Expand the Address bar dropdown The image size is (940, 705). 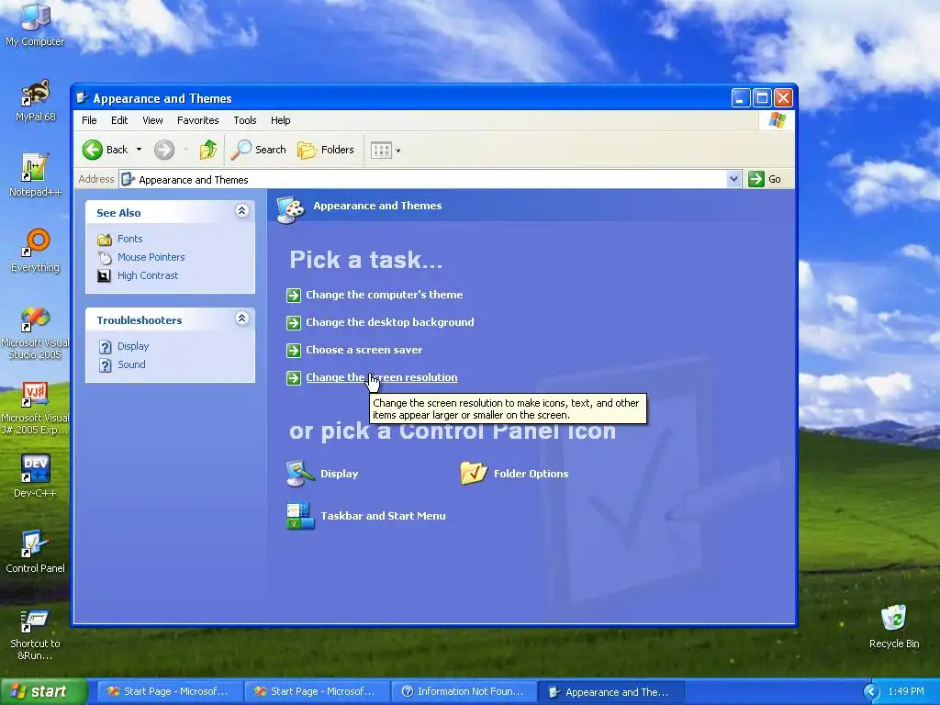733,179
